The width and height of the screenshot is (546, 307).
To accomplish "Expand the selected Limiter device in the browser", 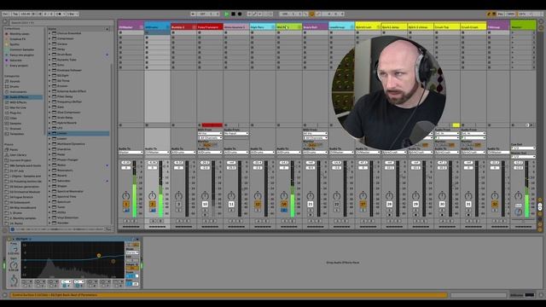I will coord(49,133).
